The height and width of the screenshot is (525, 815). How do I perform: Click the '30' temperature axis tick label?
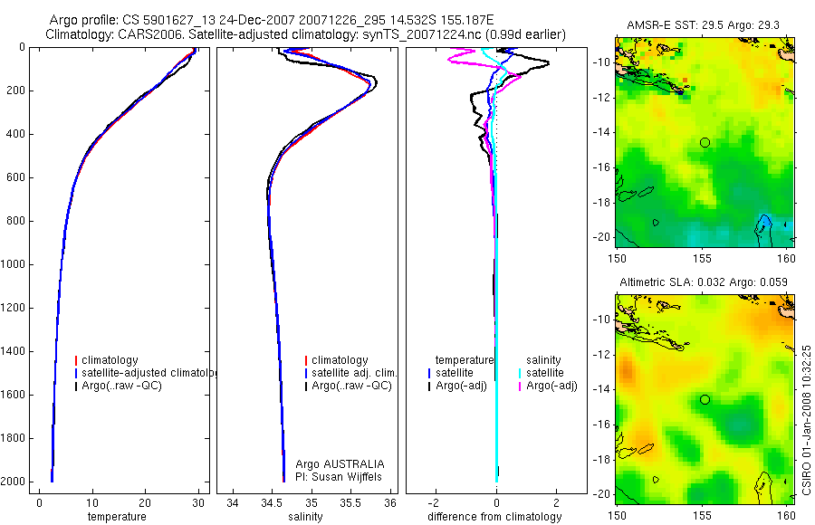point(198,503)
